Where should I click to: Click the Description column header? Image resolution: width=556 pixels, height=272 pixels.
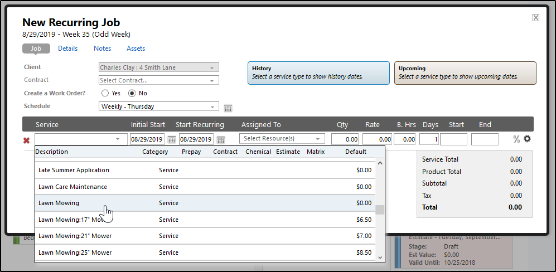pyautogui.click(x=52, y=152)
